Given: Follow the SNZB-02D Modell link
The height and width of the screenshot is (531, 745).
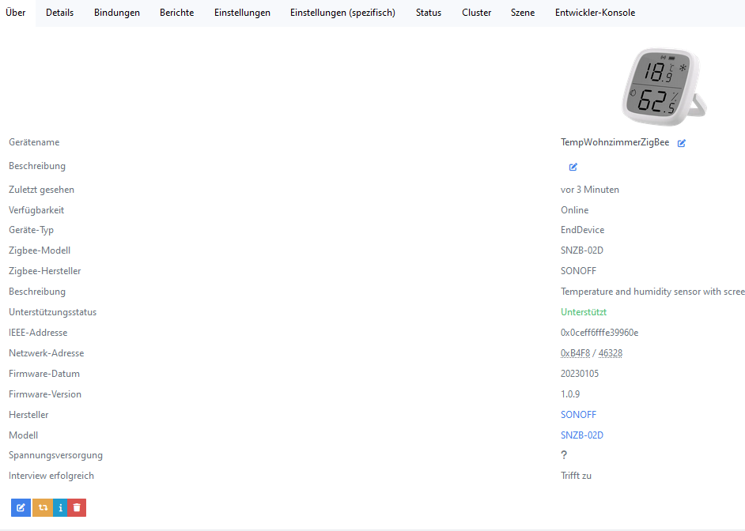Looking at the screenshot, I should tap(582, 435).
